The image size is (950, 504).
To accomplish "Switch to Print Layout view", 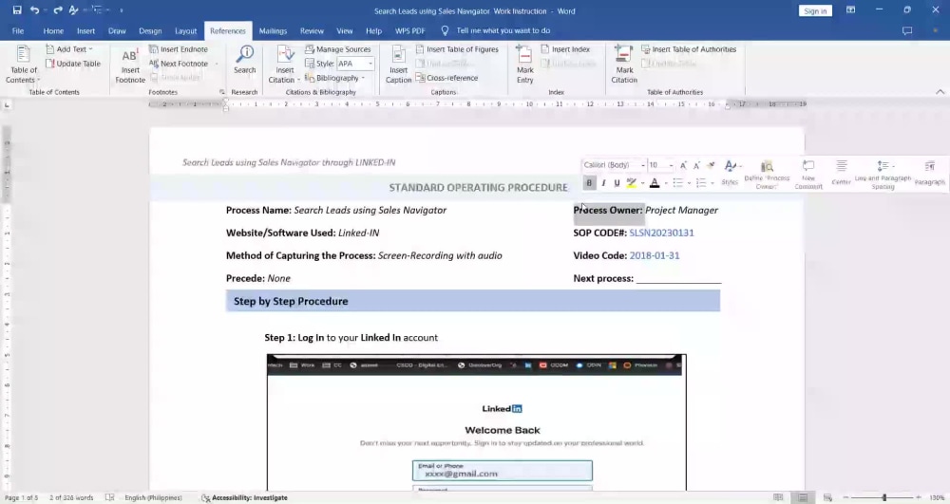I will 803,497.
